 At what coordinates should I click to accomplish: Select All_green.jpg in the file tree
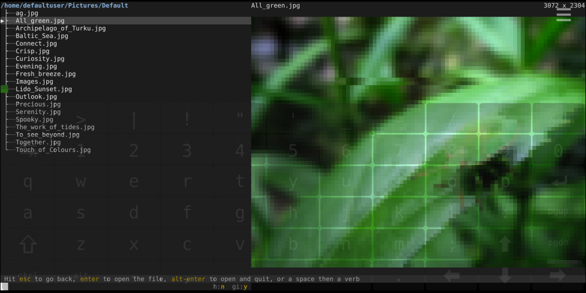tap(40, 21)
